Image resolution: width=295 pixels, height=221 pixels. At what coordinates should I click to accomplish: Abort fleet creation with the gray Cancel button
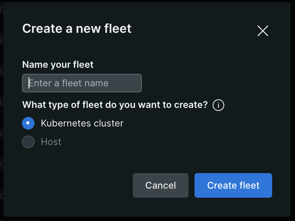[x=160, y=186]
